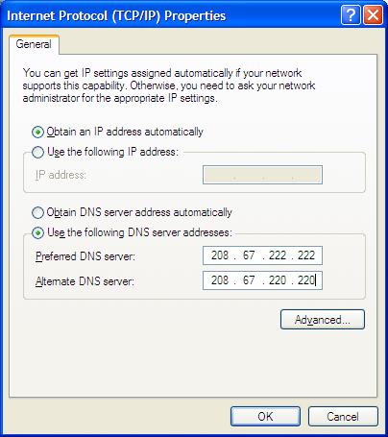
Task: Click second octet 67 of Alternate DNS
Action: pos(249,280)
